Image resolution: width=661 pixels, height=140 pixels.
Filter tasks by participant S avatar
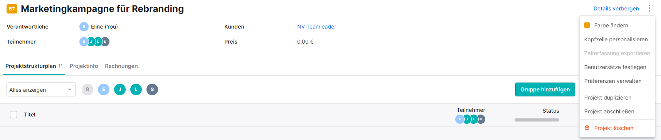pos(152,89)
